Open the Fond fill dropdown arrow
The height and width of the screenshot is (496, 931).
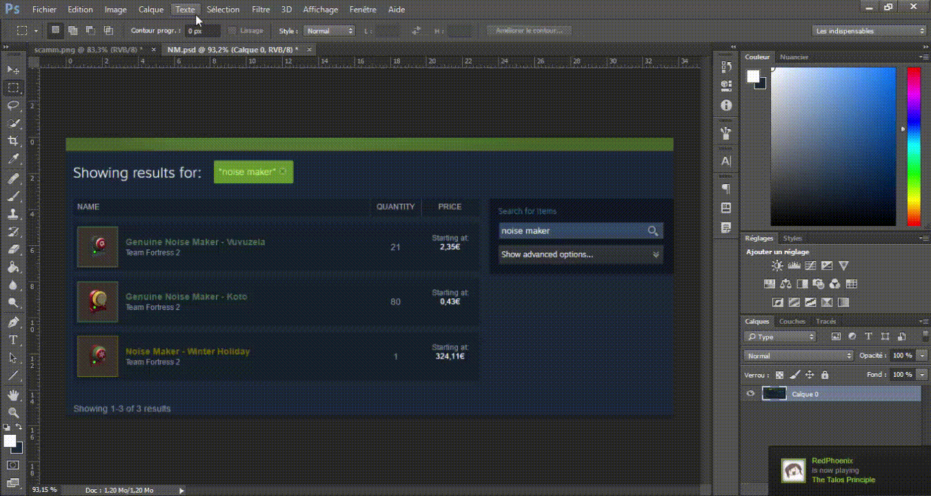coord(922,375)
